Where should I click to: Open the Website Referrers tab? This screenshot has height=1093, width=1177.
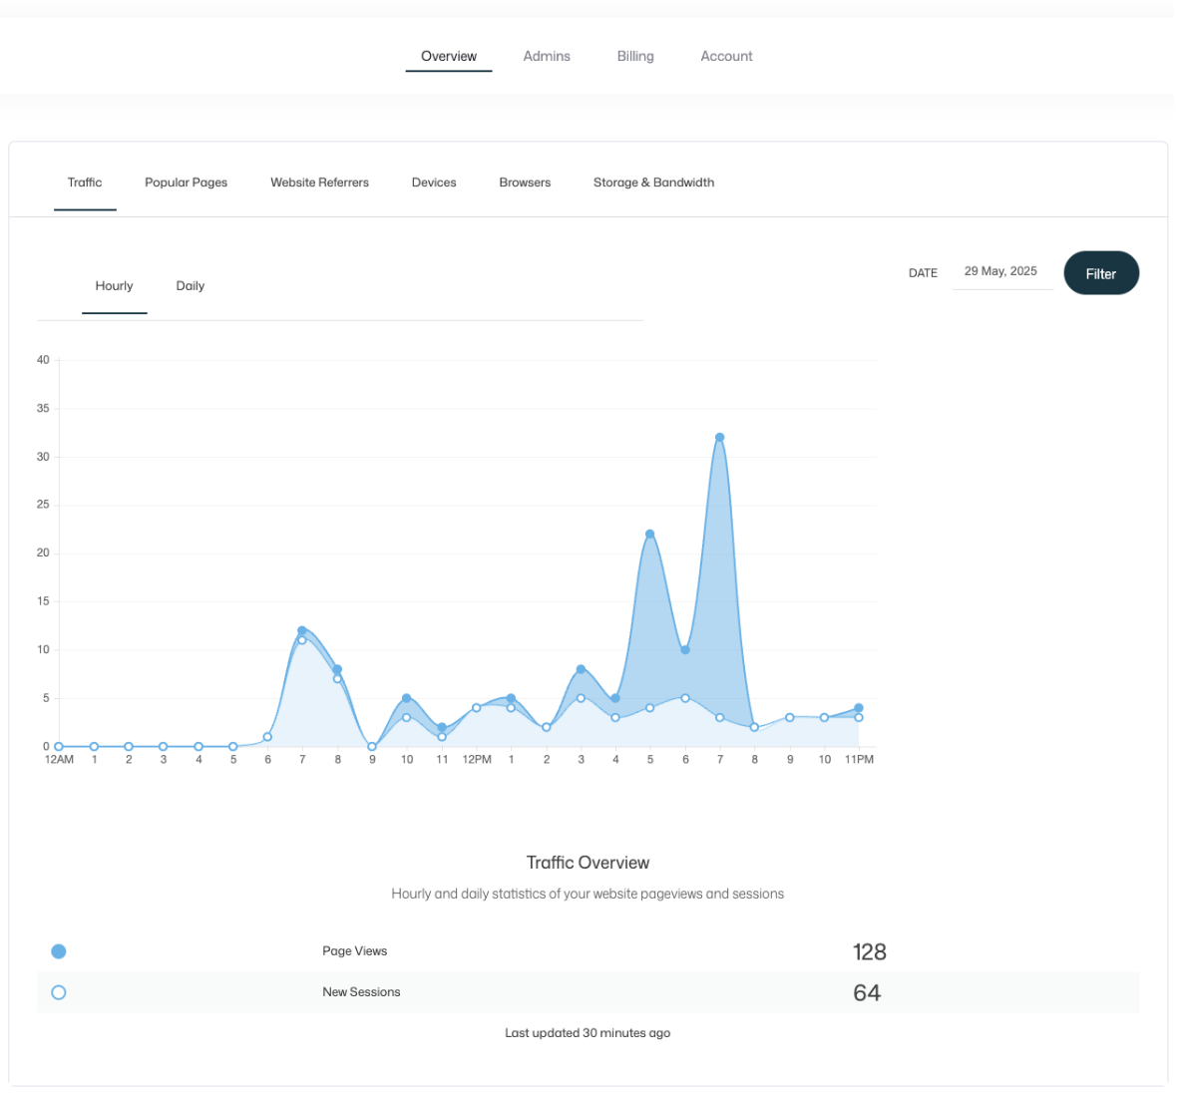(320, 183)
